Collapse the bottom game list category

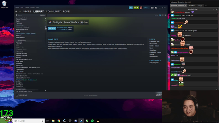pyautogui.click(x=17, y=89)
